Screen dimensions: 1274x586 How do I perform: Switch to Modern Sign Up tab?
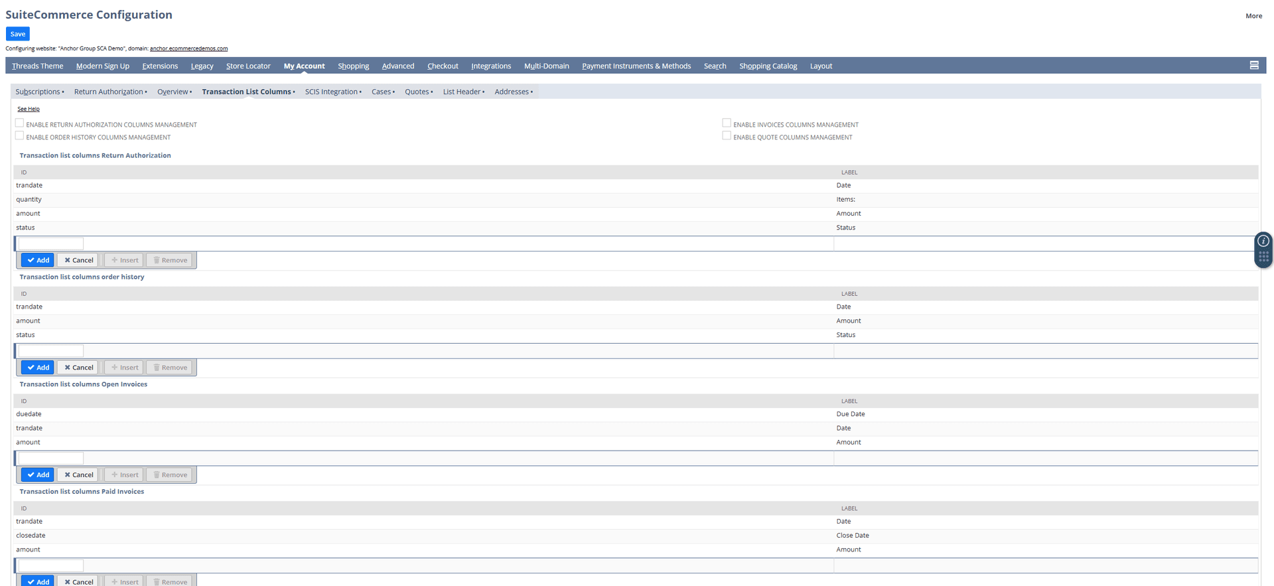[102, 66]
